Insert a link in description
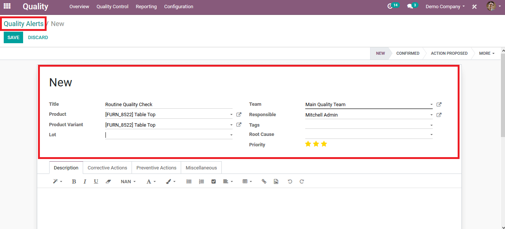Viewport: 505px width, 229px height. click(x=264, y=181)
